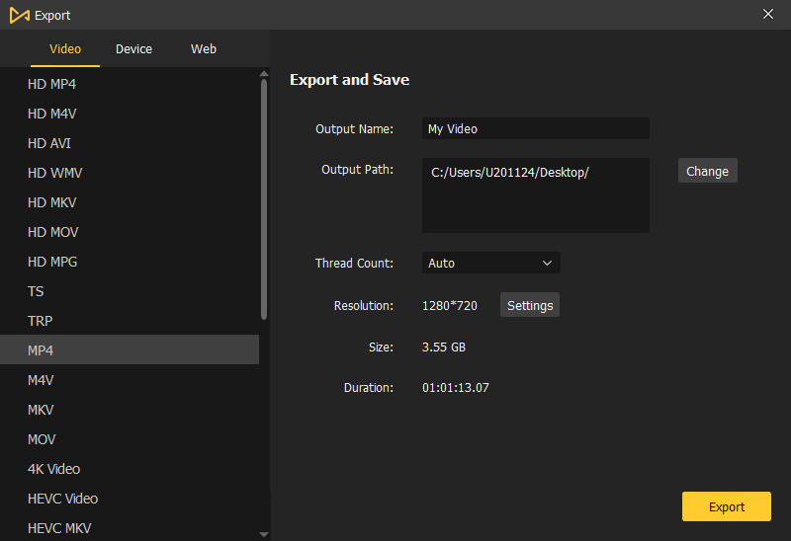Viewport: 791px width, 541px height.
Task: Switch to the Device tab
Action: pyautogui.click(x=133, y=48)
